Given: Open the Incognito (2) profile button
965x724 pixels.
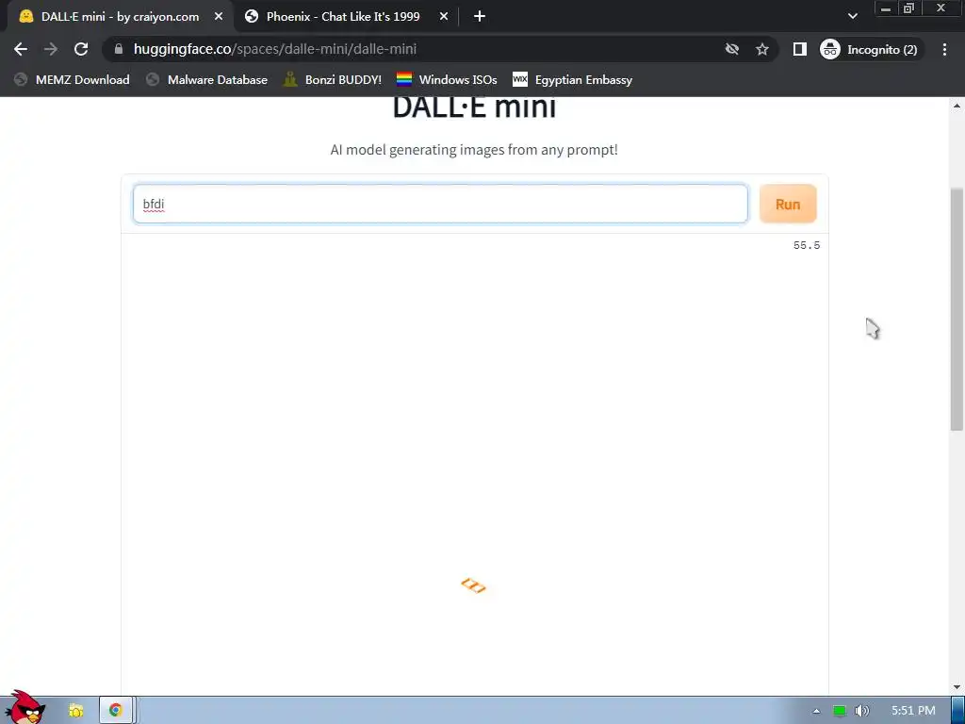Looking at the screenshot, I should pyautogui.click(x=870, y=49).
